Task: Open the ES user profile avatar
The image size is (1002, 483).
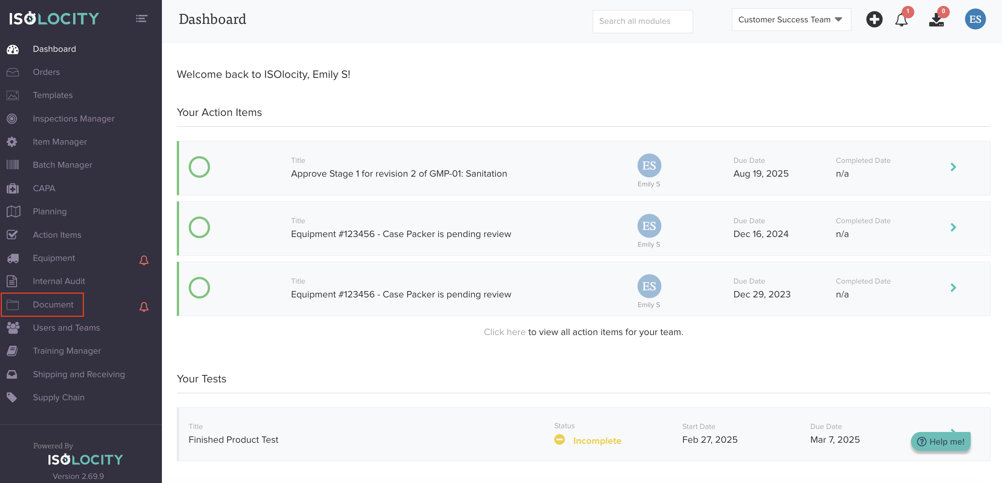Action: pos(975,19)
